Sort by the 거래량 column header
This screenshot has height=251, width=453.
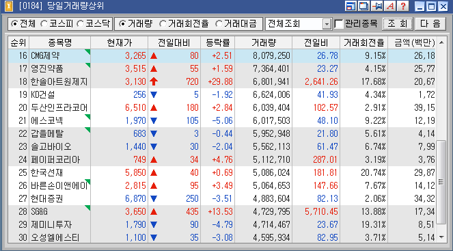coord(264,43)
